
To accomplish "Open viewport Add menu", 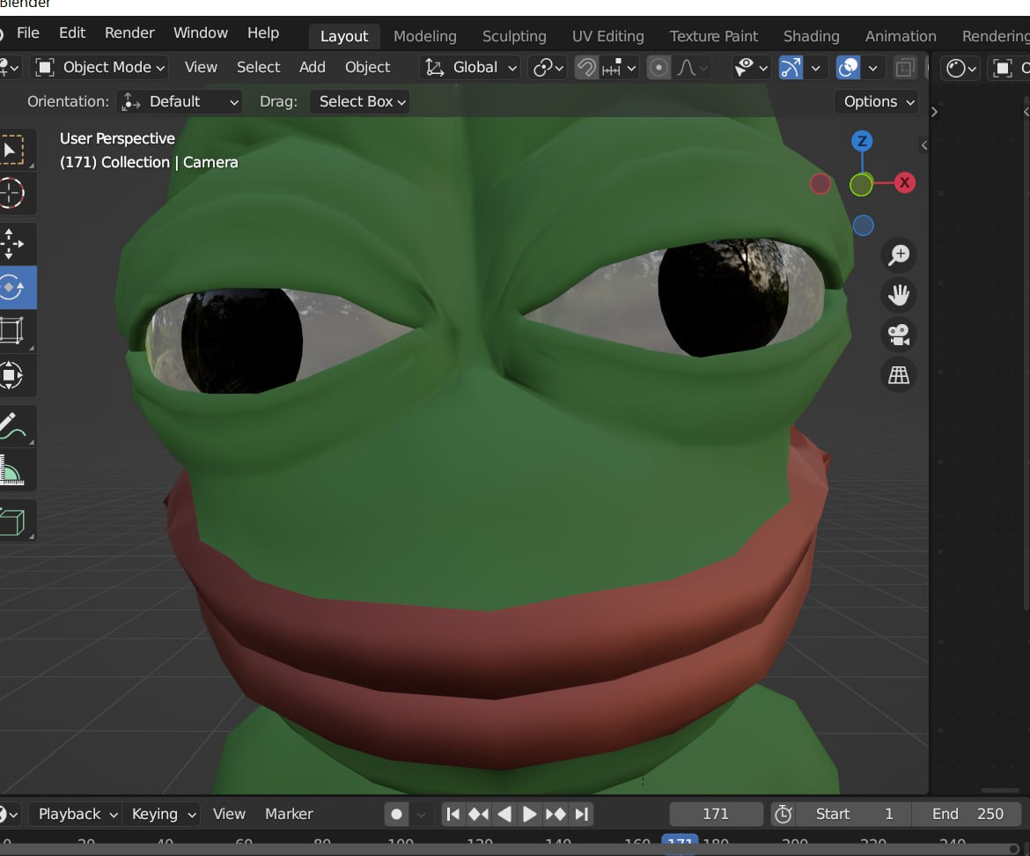I will 312,68.
